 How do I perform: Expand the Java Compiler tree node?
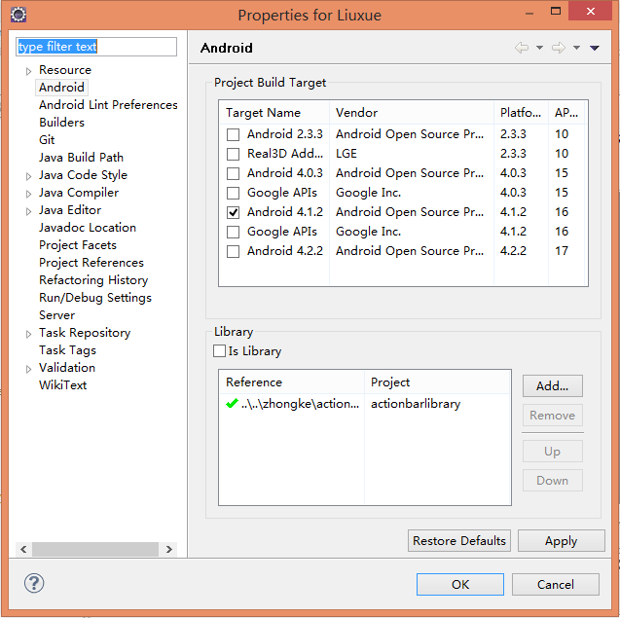28,194
